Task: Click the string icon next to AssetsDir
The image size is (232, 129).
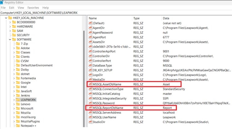Action: pos(90,42)
